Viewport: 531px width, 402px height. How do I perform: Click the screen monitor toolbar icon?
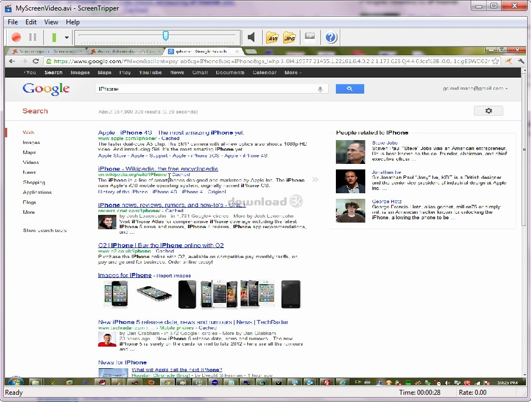310,38
